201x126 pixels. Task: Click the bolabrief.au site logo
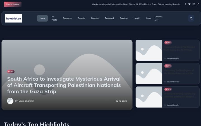pos(13,18)
